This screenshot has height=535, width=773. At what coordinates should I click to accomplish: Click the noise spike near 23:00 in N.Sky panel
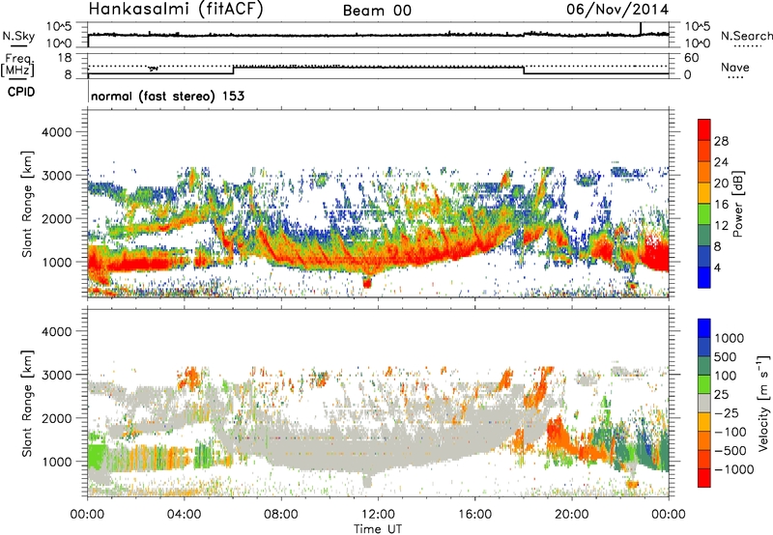tap(641, 29)
